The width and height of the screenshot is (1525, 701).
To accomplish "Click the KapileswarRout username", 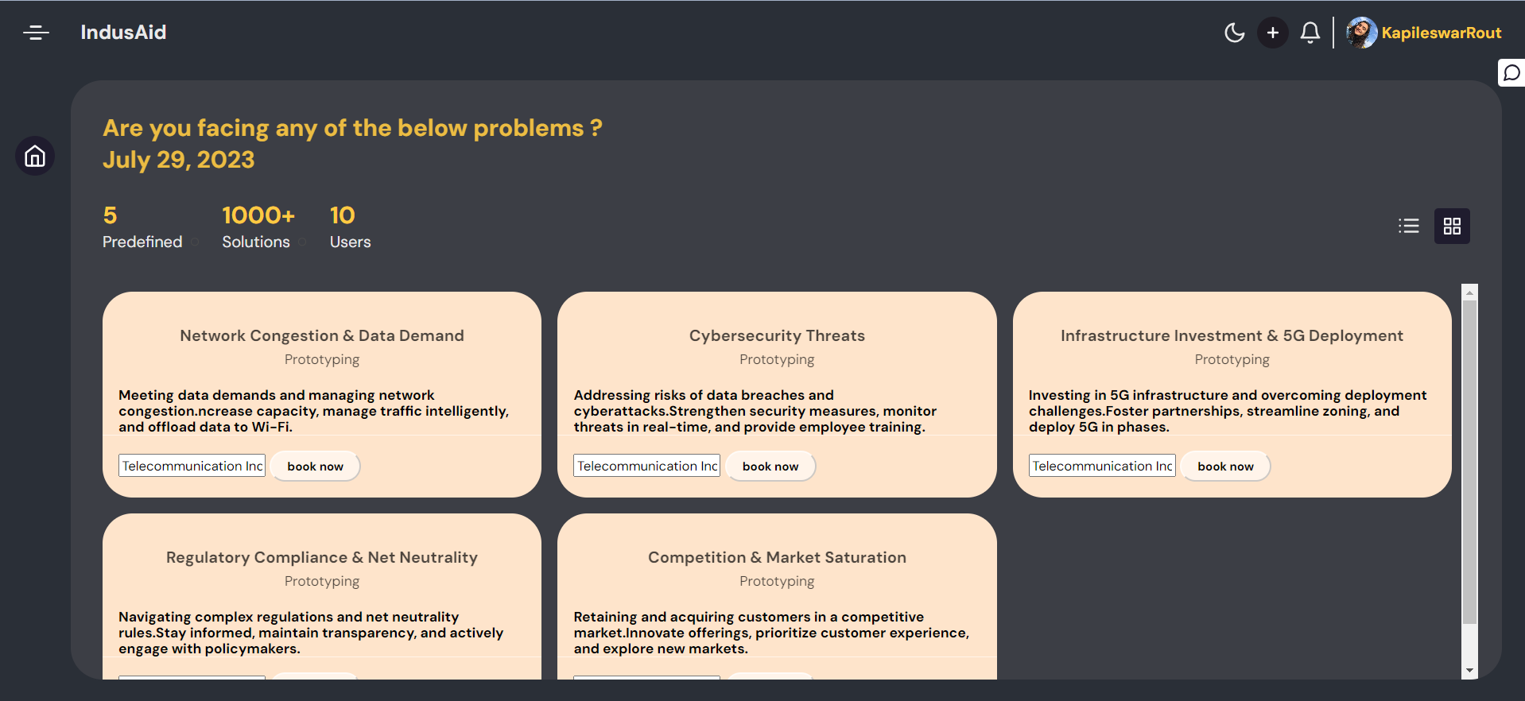I will tap(1441, 33).
